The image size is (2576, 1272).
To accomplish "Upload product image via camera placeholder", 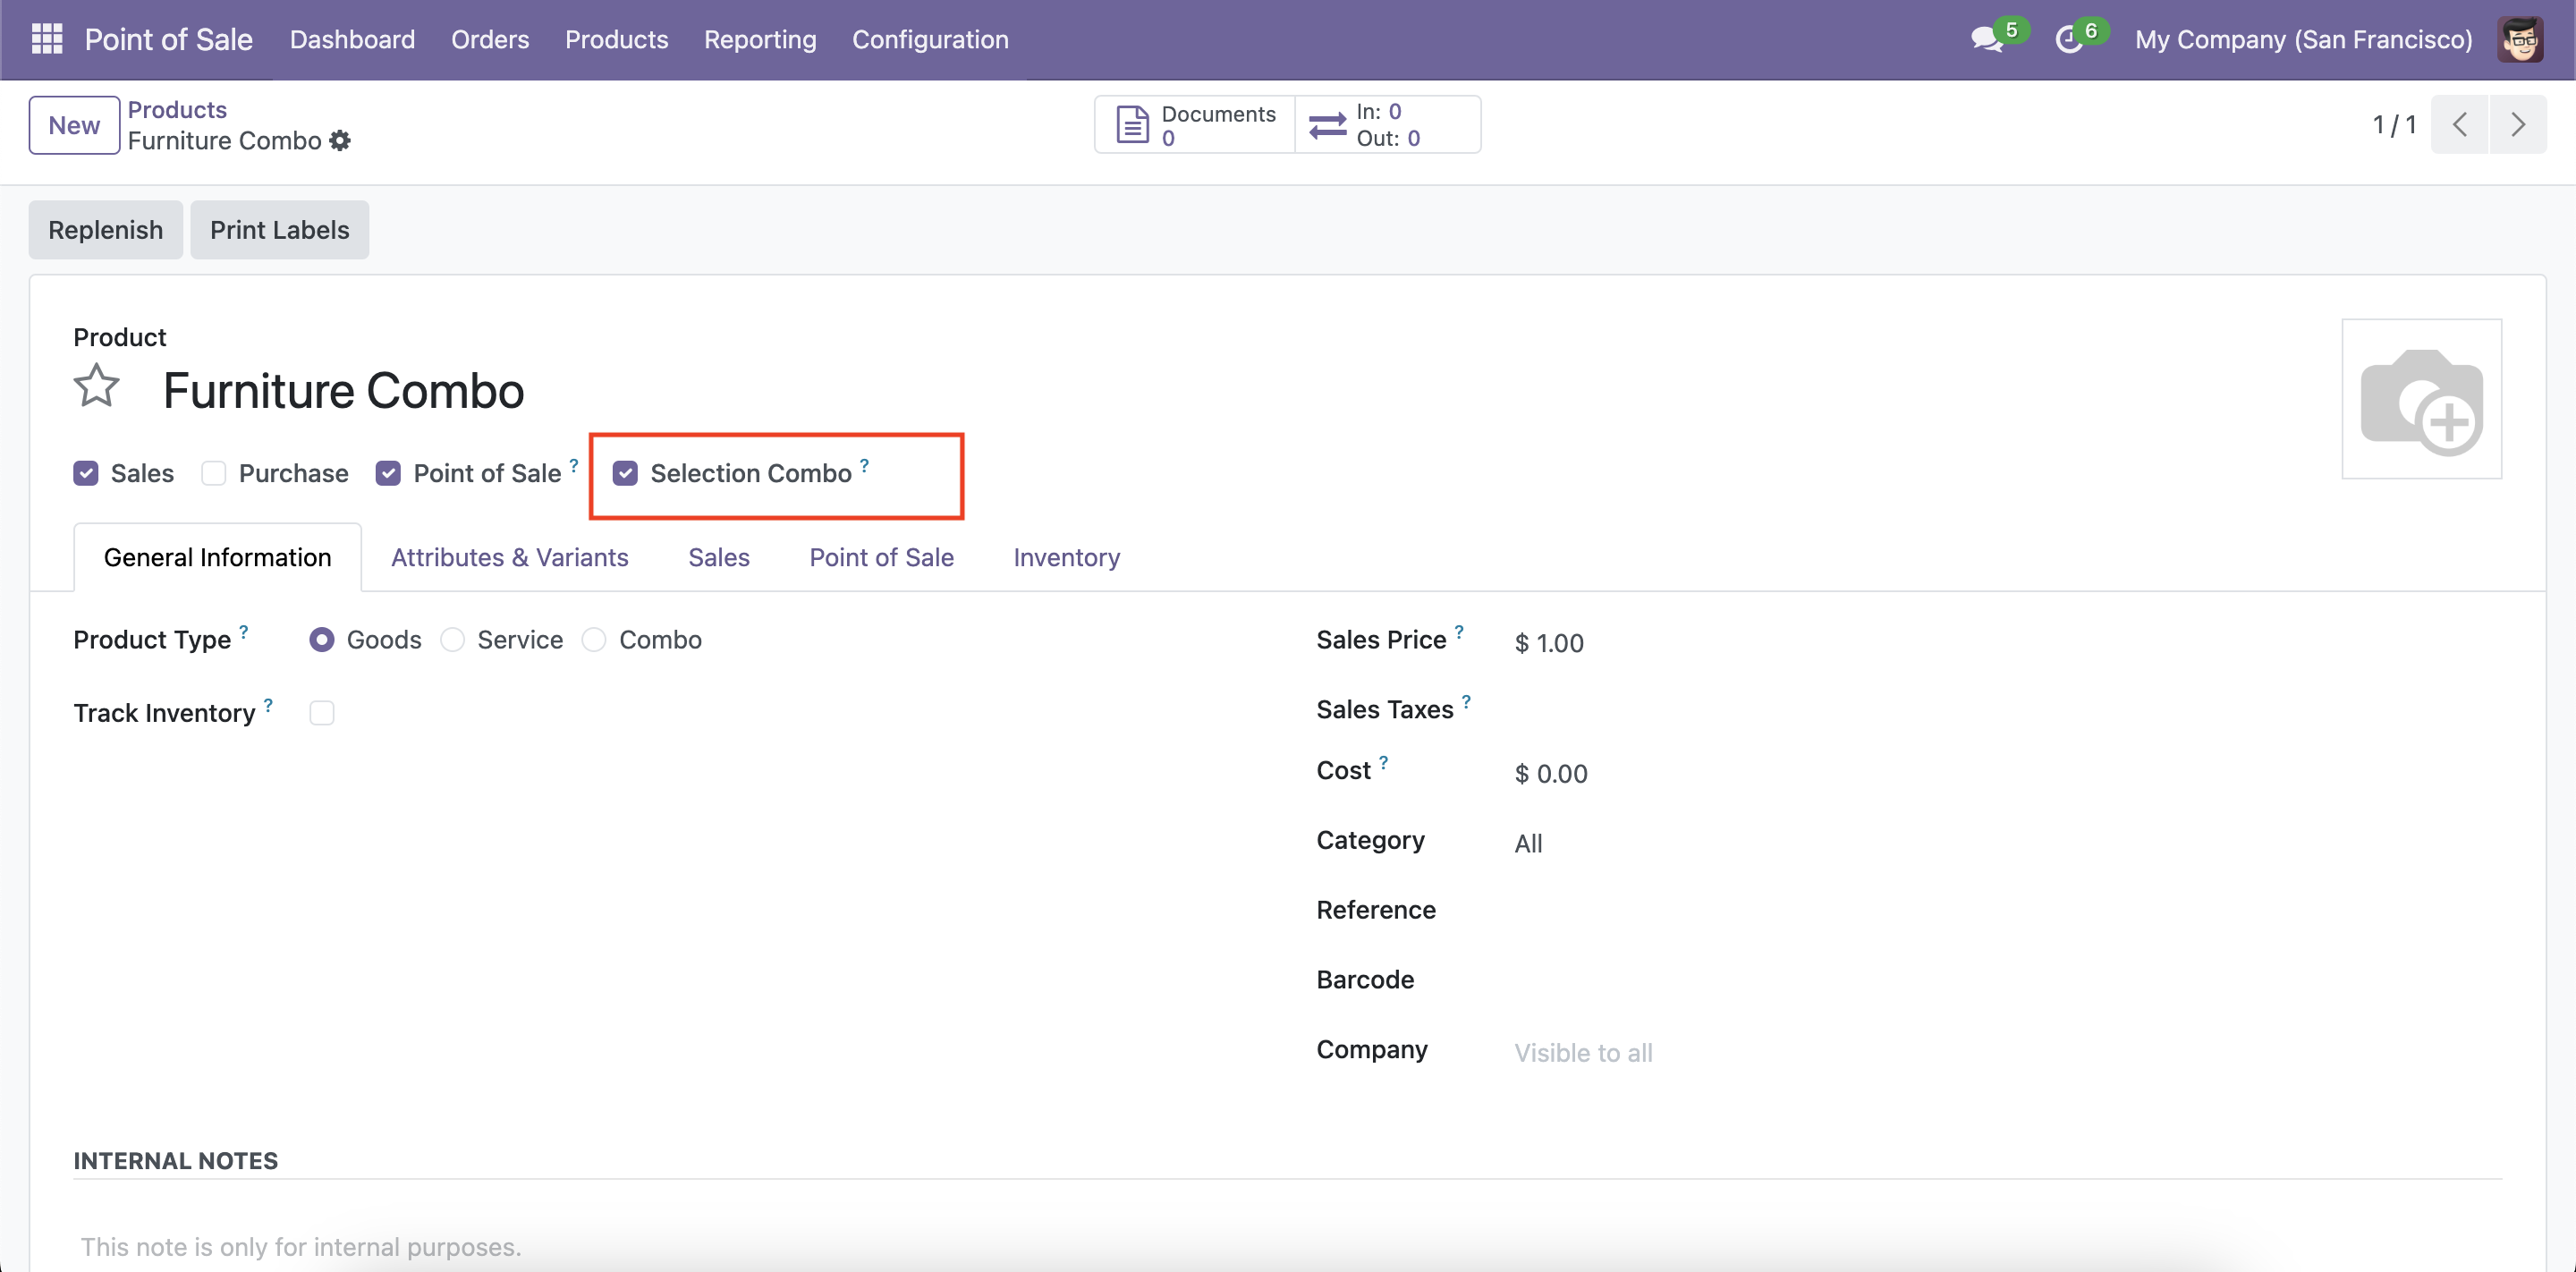I will point(2420,399).
